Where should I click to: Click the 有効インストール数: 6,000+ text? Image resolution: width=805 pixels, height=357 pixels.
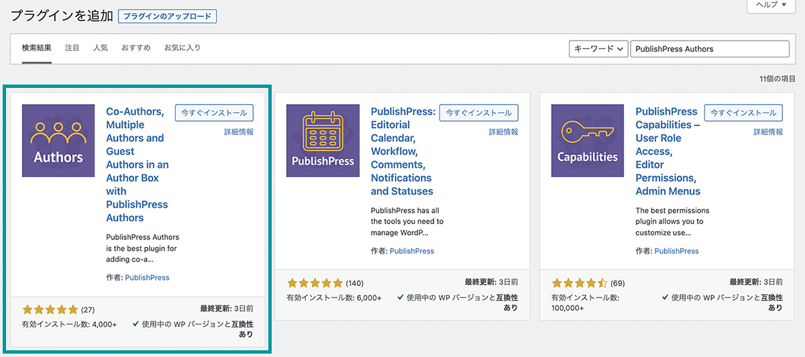(x=334, y=297)
